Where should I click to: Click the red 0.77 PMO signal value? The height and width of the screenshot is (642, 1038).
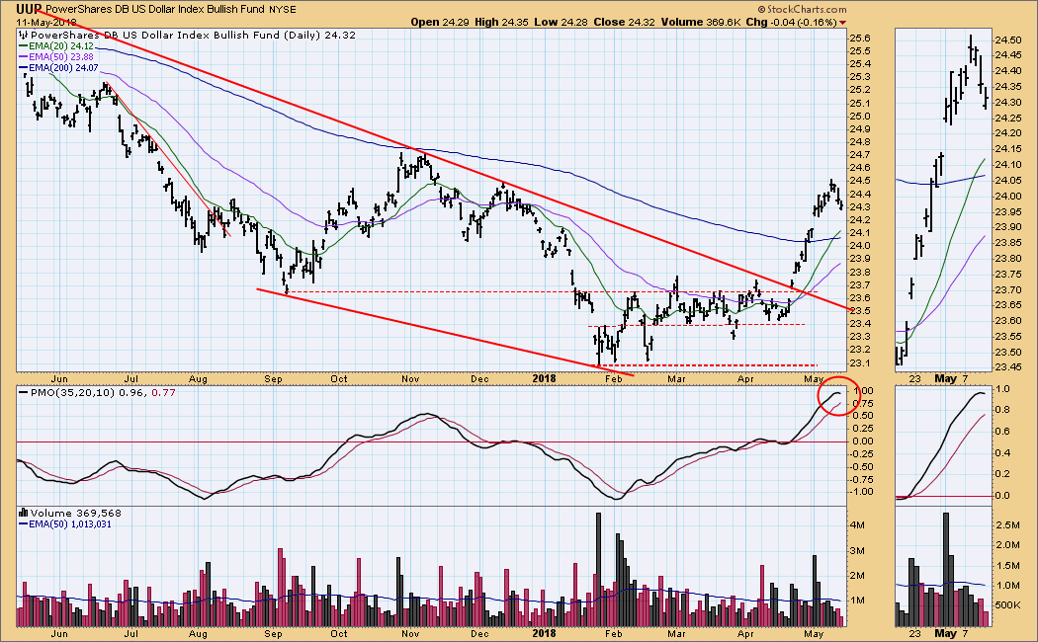tap(163, 392)
